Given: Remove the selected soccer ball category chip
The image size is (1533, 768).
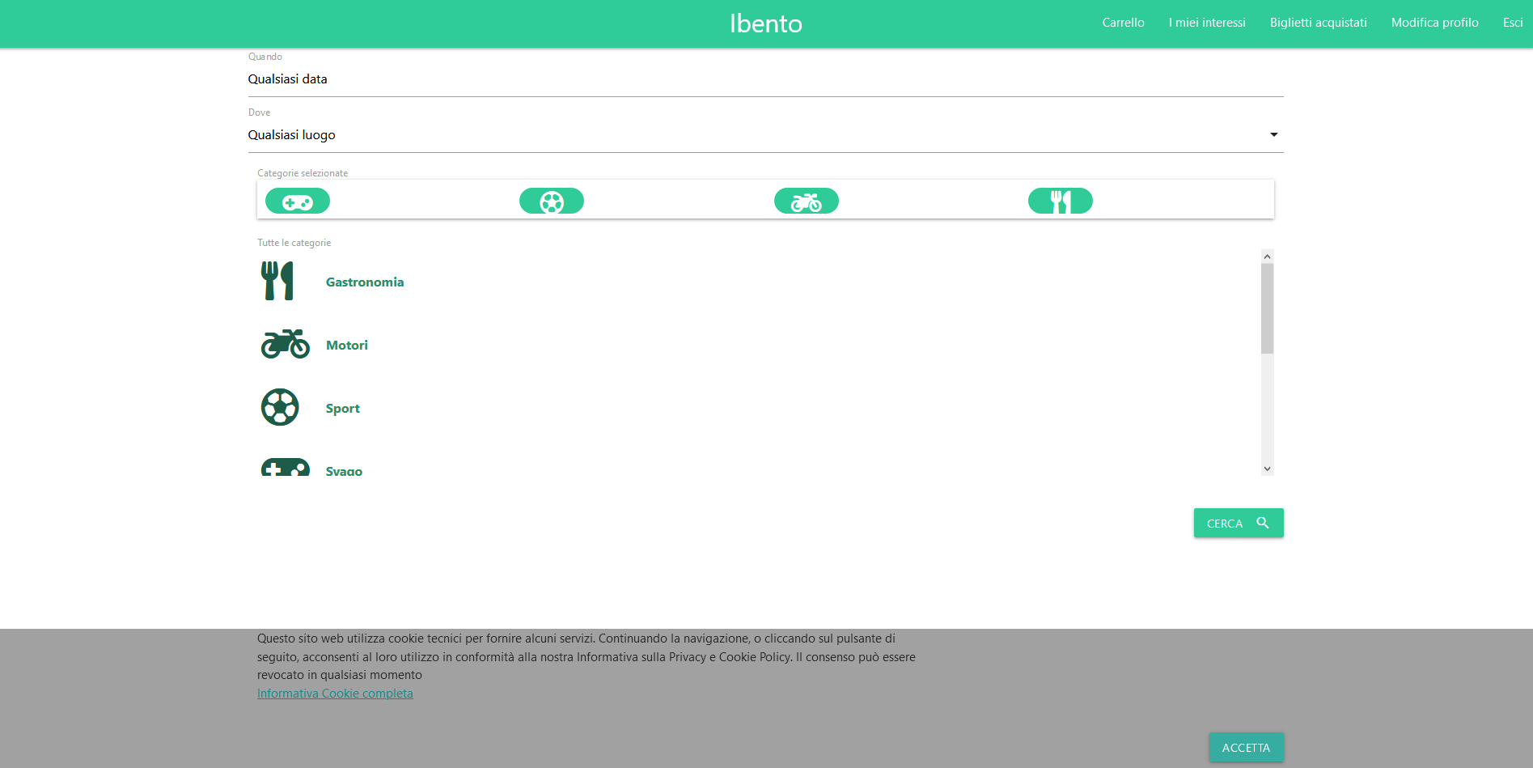Looking at the screenshot, I should coord(552,202).
